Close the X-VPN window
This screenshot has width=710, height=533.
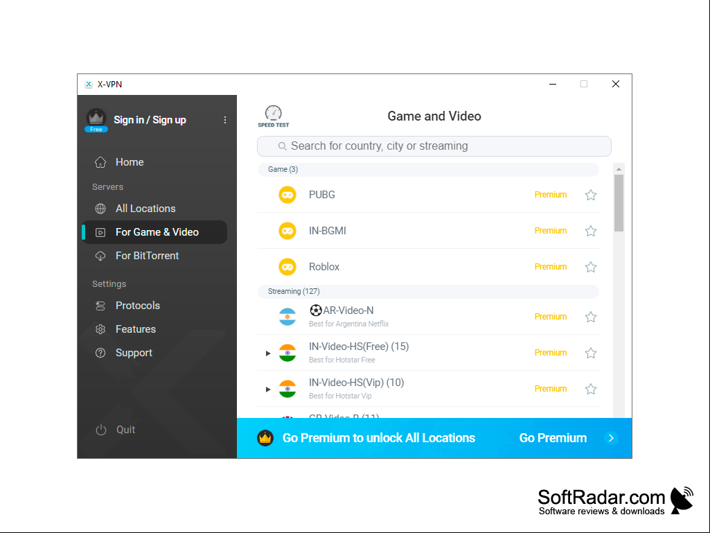(616, 85)
